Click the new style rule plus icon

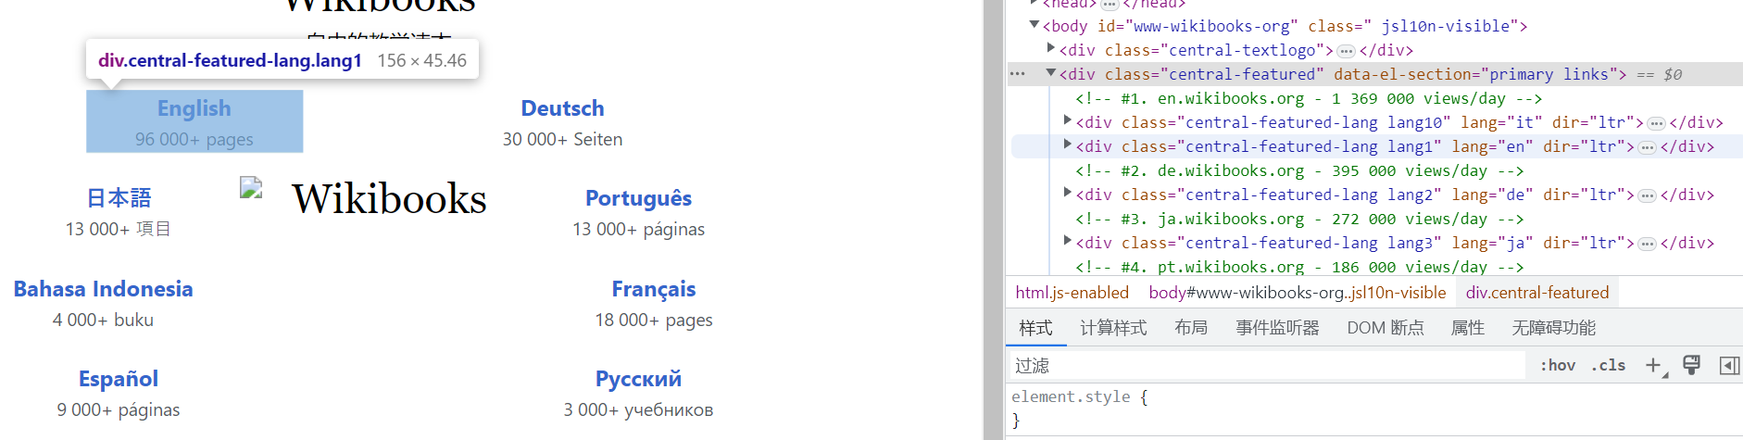[x=1654, y=366]
